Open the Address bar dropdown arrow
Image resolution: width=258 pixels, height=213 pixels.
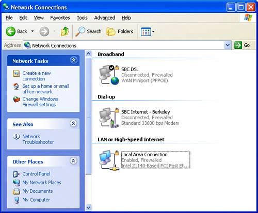pos(228,45)
